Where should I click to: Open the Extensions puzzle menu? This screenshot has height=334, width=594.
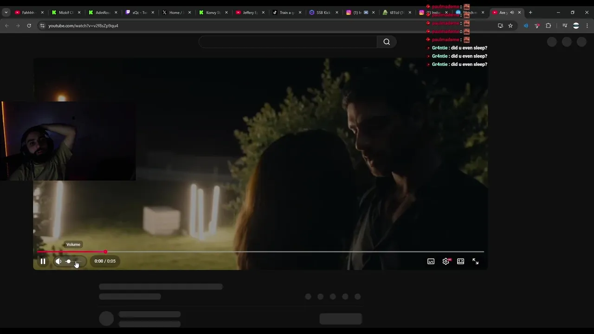click(x=548, y=26)
